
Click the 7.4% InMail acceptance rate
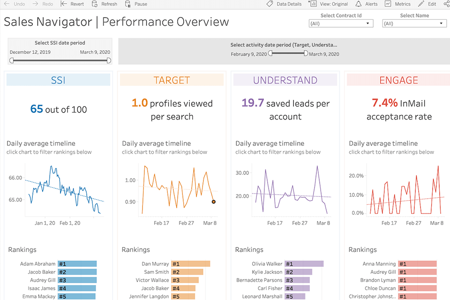tap(399, 110)
